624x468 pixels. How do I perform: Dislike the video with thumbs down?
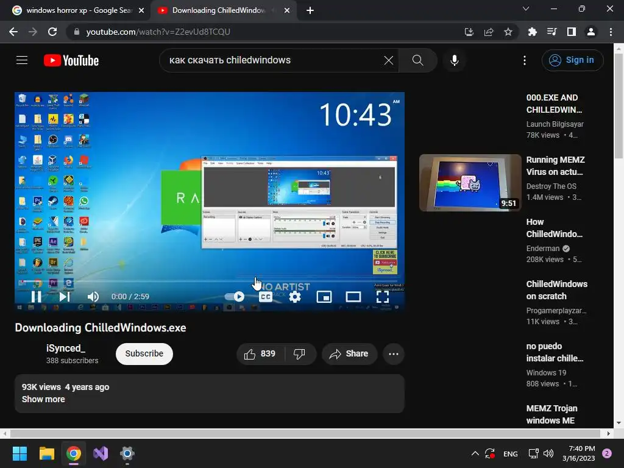click(x=299, y=354)
